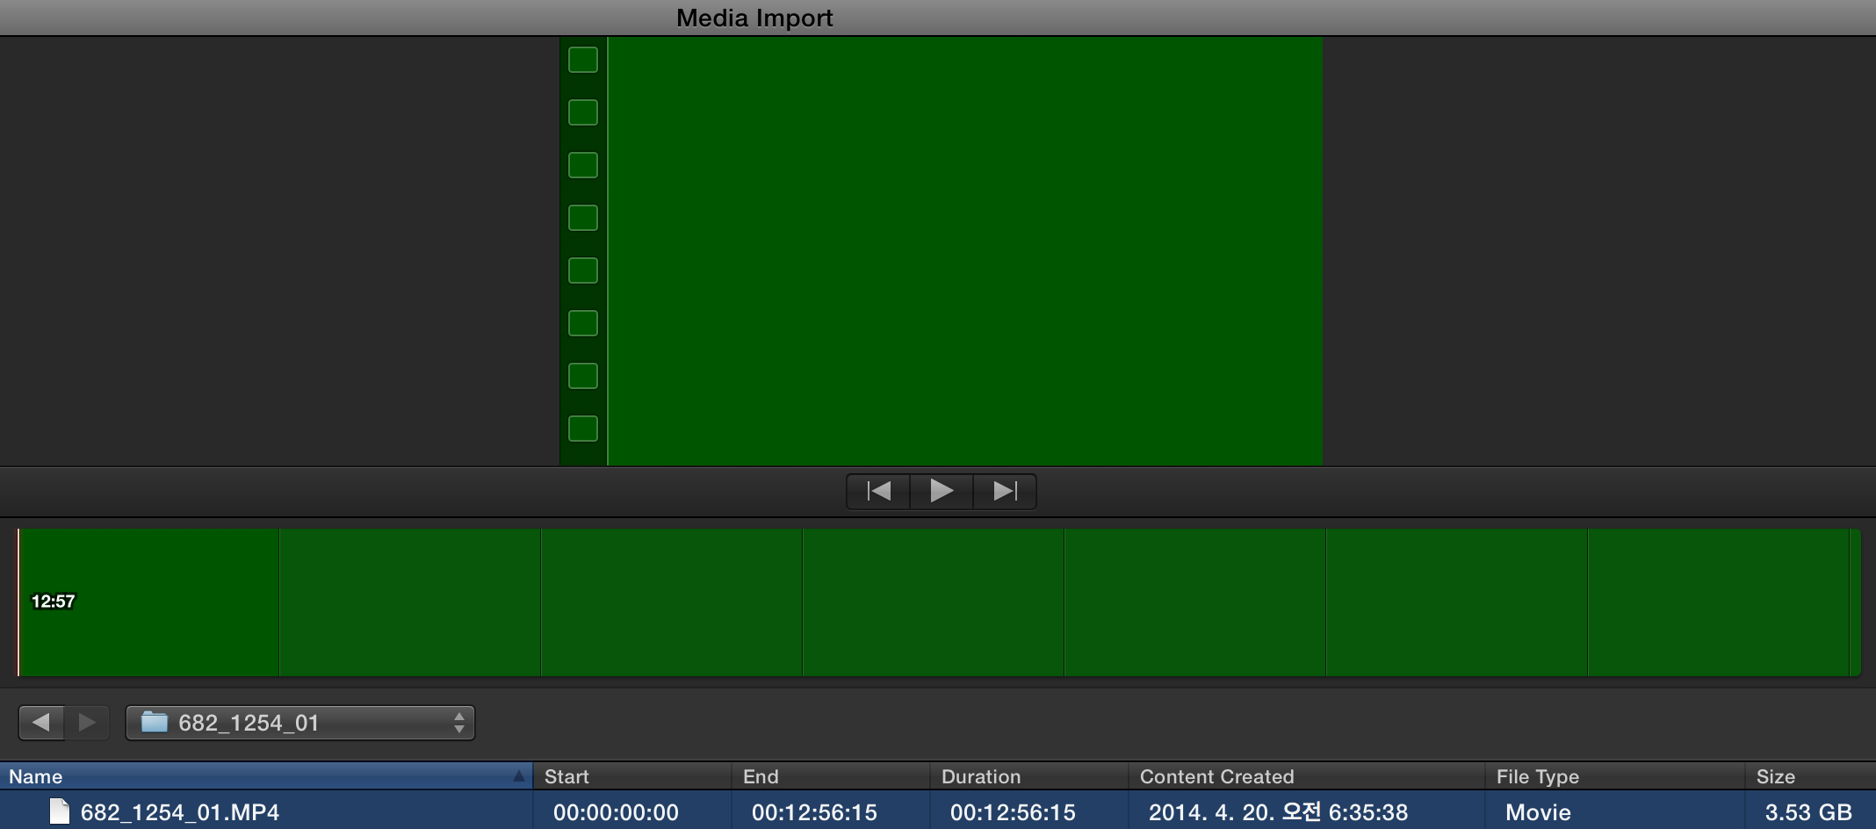Click the Play button to preview the clip
Screen dimensions: 1876x829
tap(941, 491)
